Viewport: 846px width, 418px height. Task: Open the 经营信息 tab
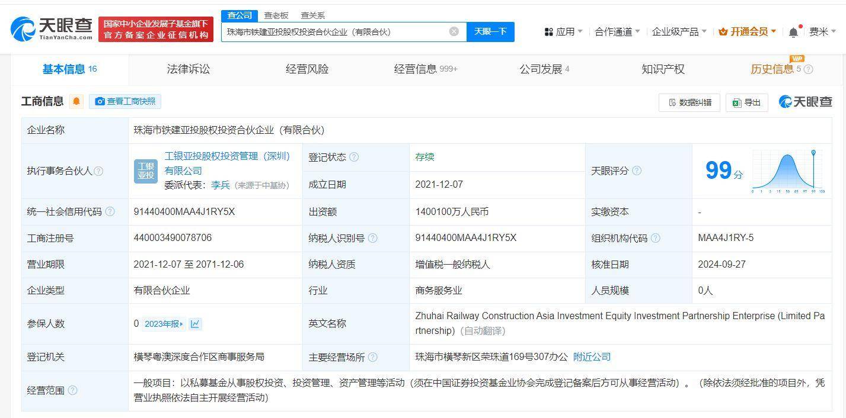tap(426, 69)
